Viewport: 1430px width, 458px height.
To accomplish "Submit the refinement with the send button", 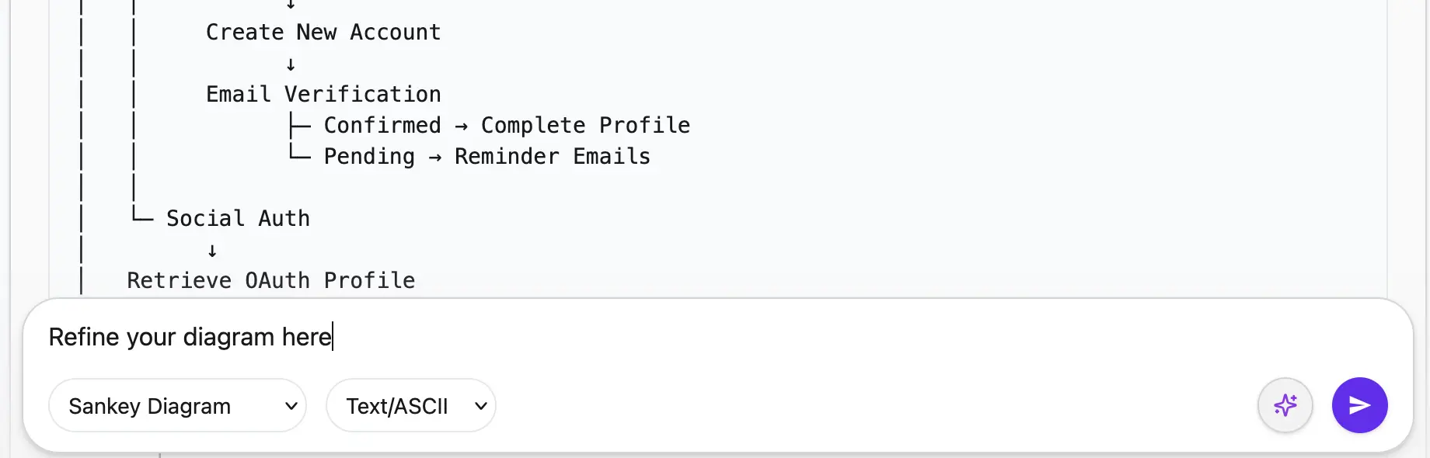I will tap(1359, 405).
